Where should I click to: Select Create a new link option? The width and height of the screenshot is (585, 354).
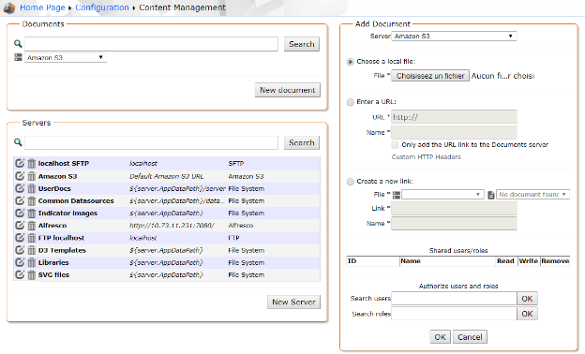pyautogui.click(x=350, y=182)
